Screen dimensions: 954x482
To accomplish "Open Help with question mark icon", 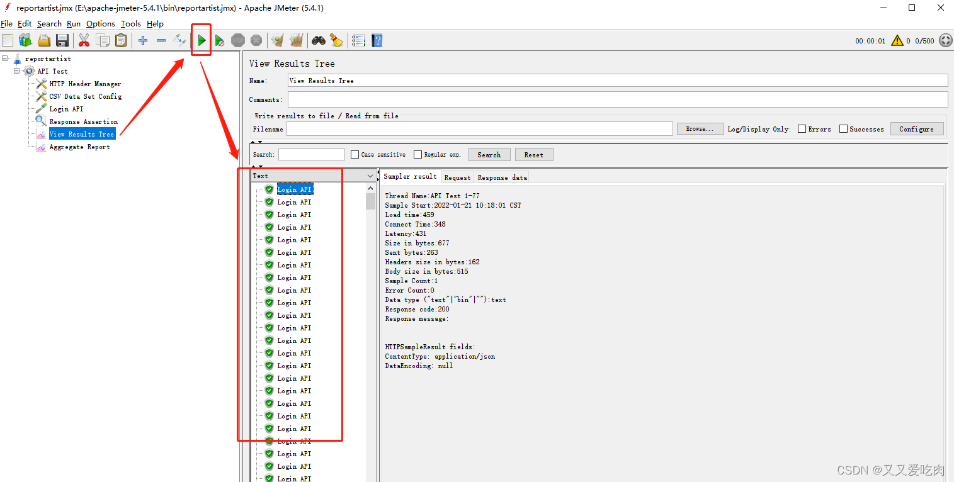I will coord(377,40).
